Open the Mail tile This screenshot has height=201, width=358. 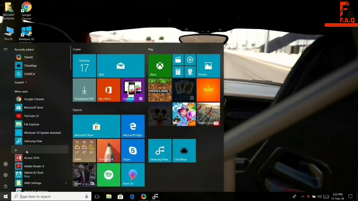[x=121, y=66]
